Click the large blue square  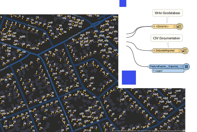click(x=129, y=77)
